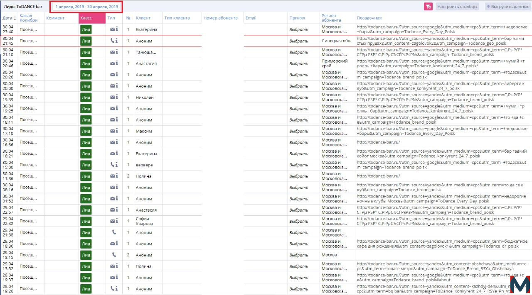Open Выбрать dropdown for 30.04 15:00 lead
532x295 pixels.
click(299, 165)
